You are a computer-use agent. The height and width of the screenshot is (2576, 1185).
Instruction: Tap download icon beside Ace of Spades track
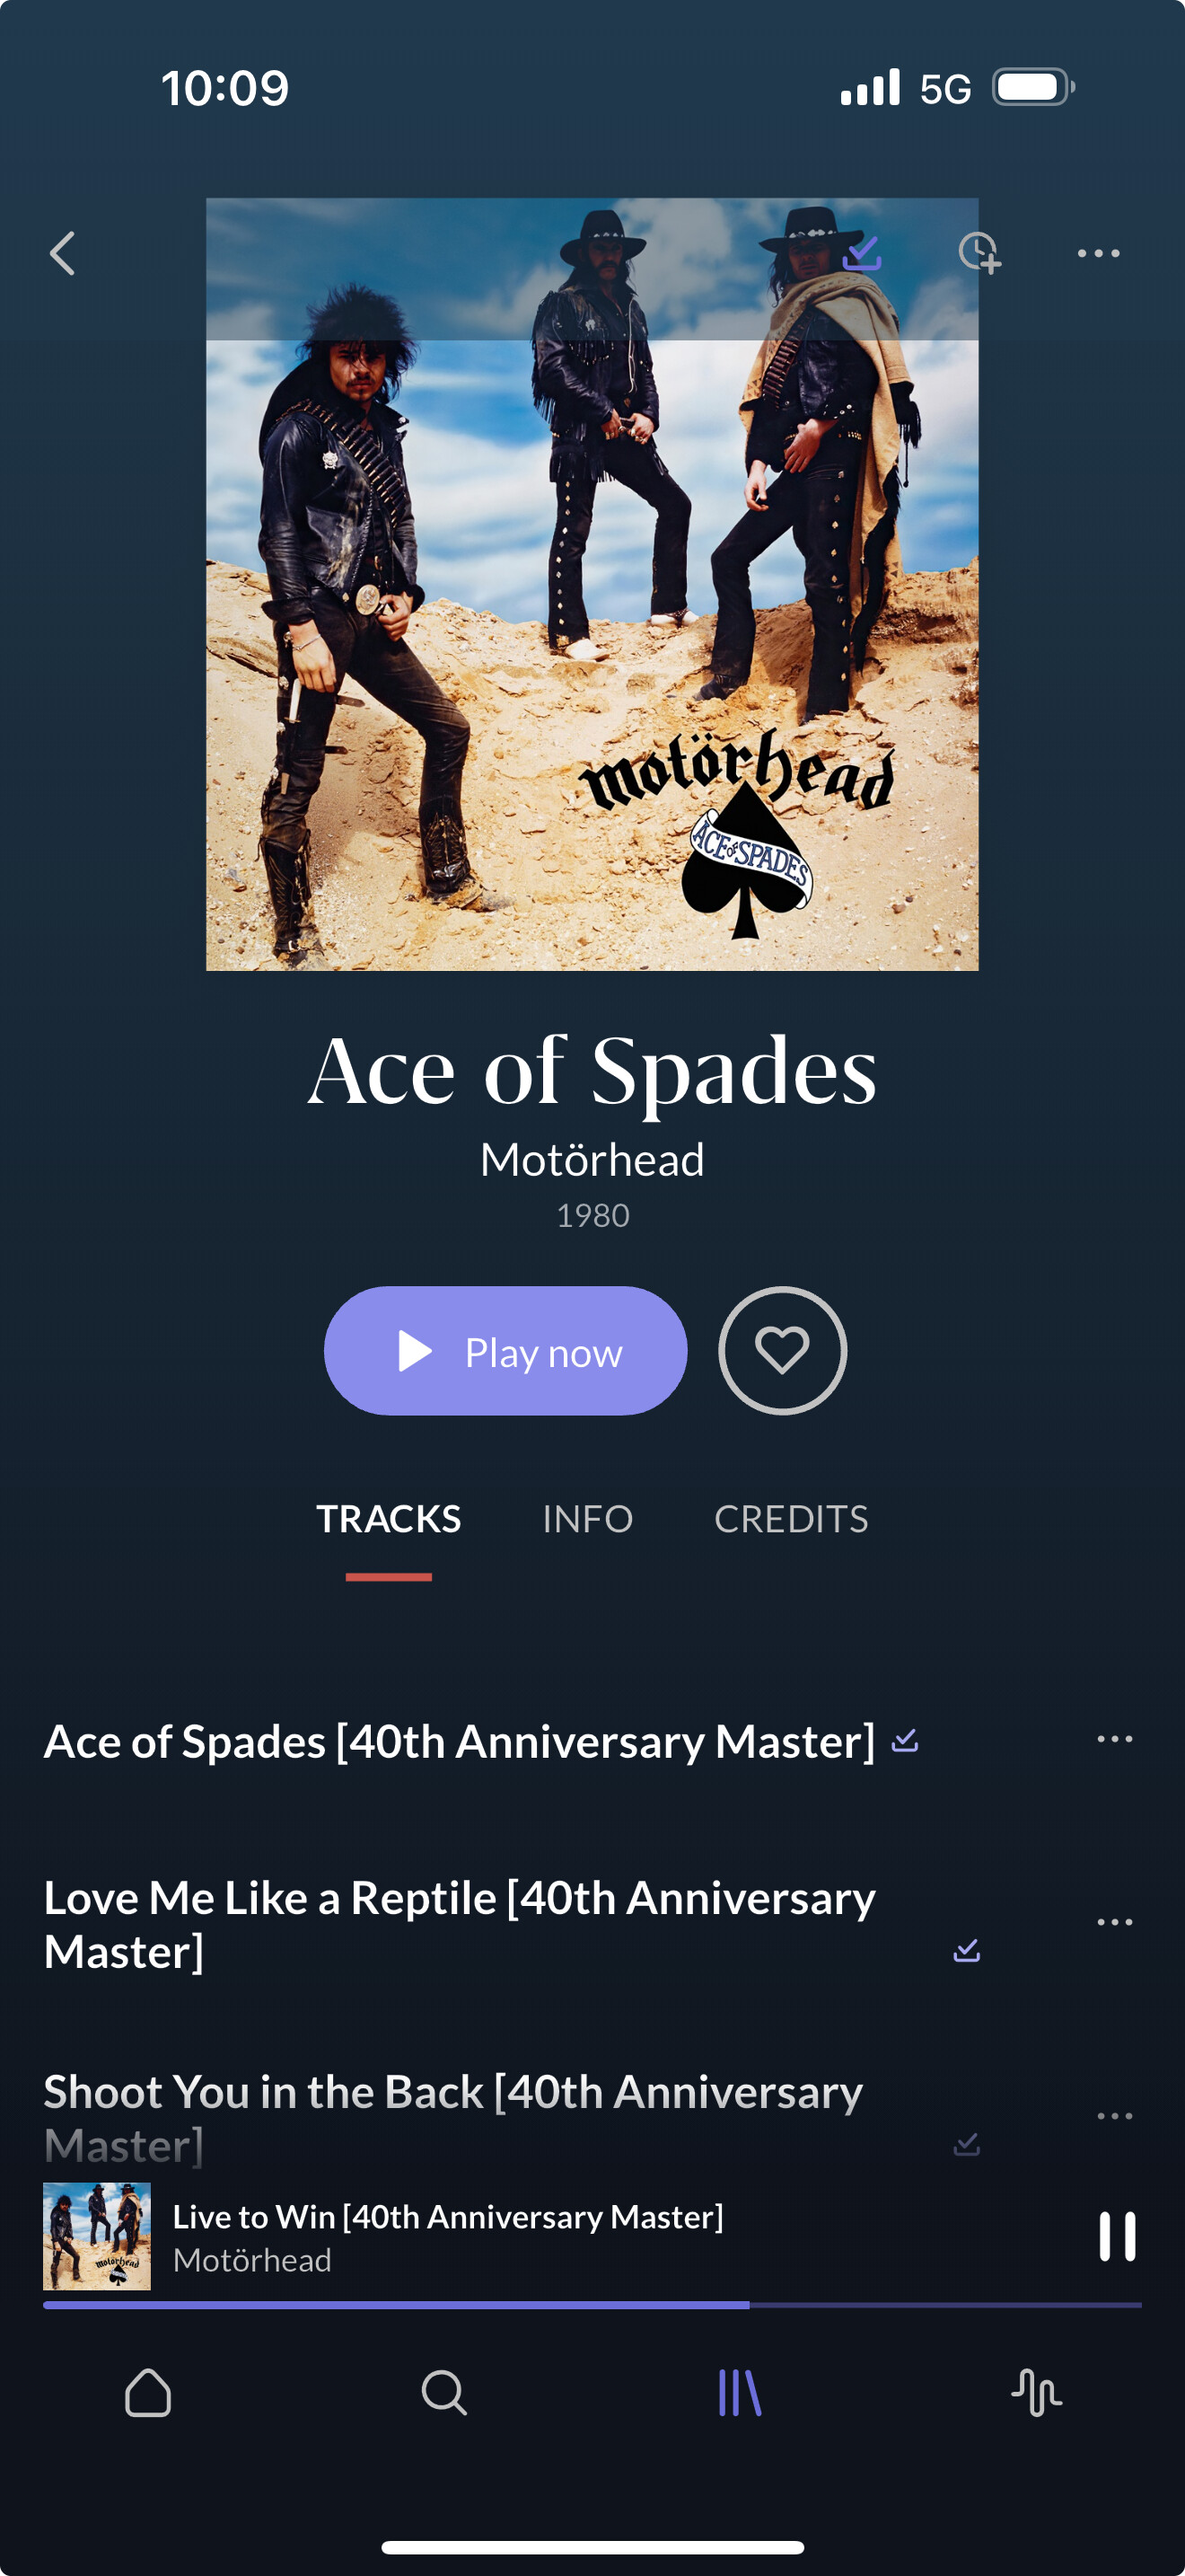pyautogui.click(x=905, y=1741)
